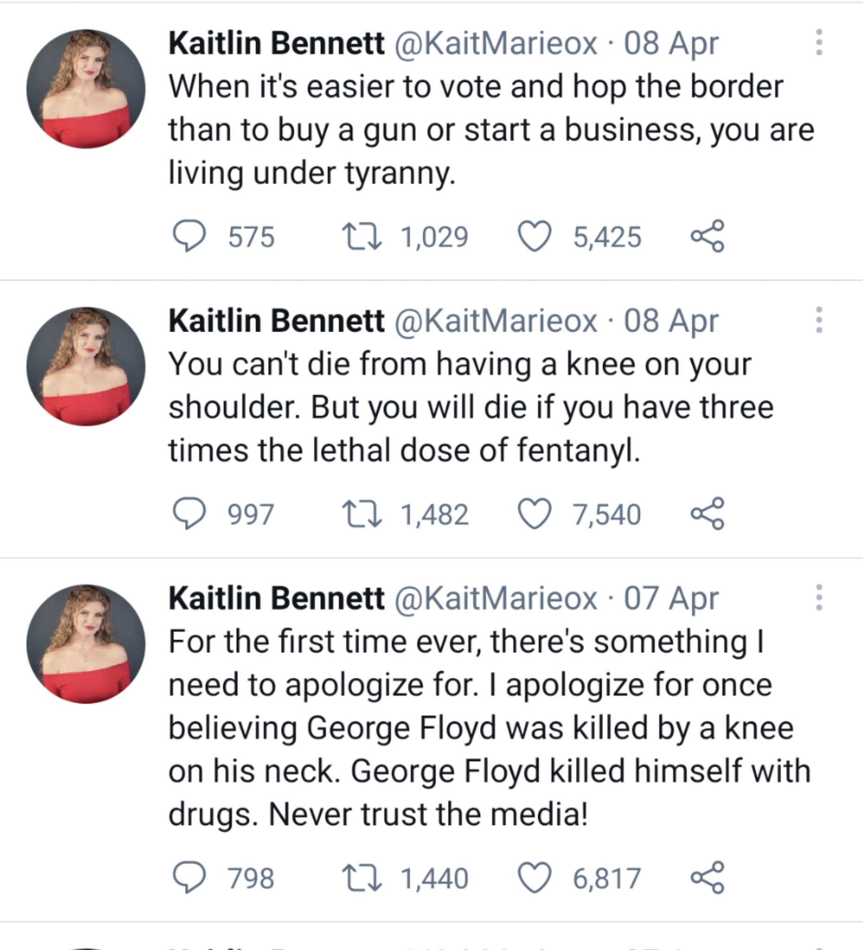The image size is (863, 950).
Task: Share the 07 Apr apology tweet
Action: [x=707, y=878]
